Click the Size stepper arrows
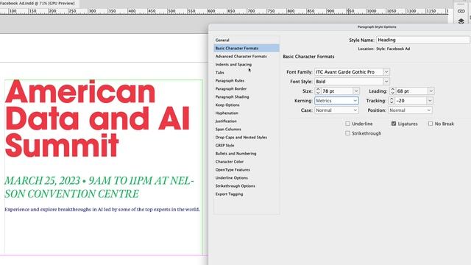The height and width of the screenshot is (265, 471). pos(318,91)
